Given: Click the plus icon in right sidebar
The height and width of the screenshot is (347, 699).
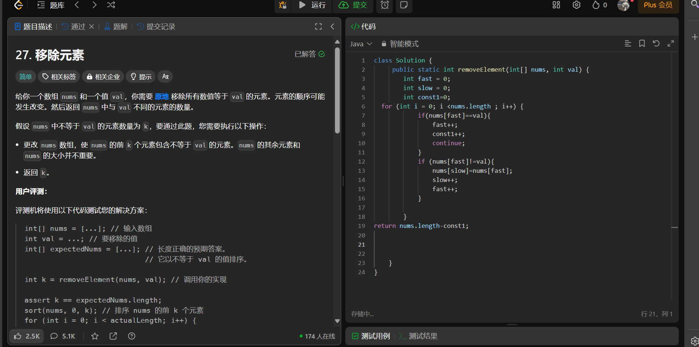Looking at the screenshot, I should tap(695, 37).
